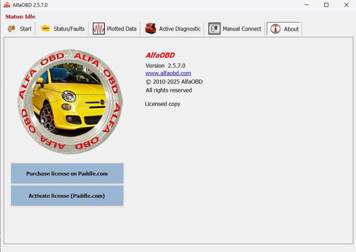The width and height of the screenshot is (356, 252).
Task: Click the Start tab keys icon
Action: point(12,28)
